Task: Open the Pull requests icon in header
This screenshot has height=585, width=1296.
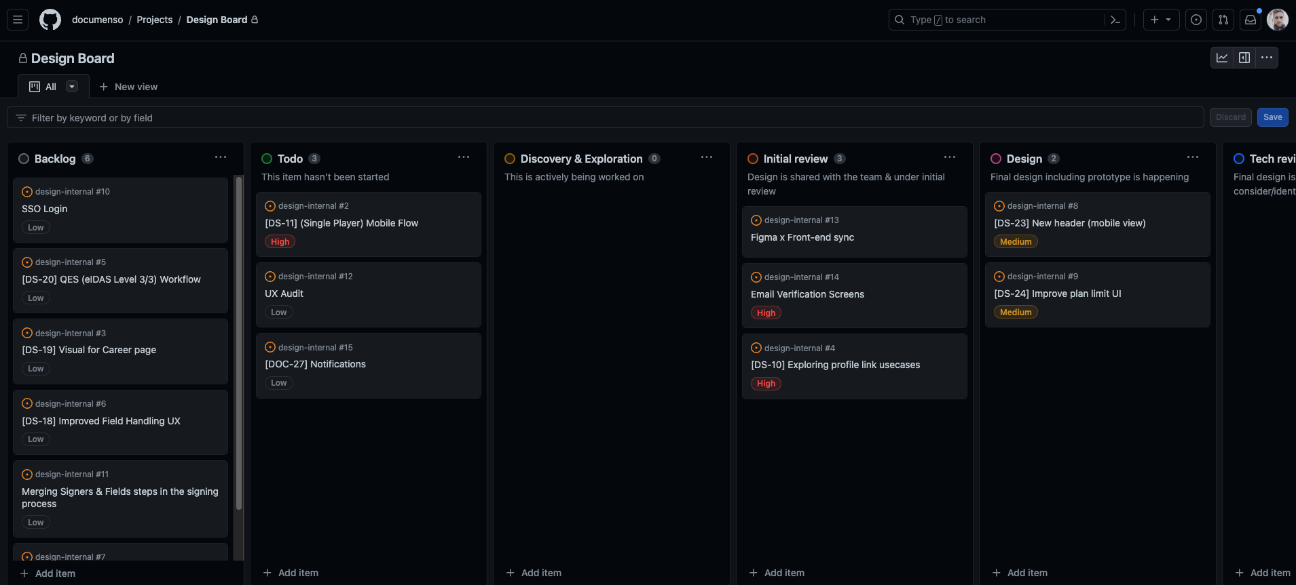Action: (x=1223, y=20)
